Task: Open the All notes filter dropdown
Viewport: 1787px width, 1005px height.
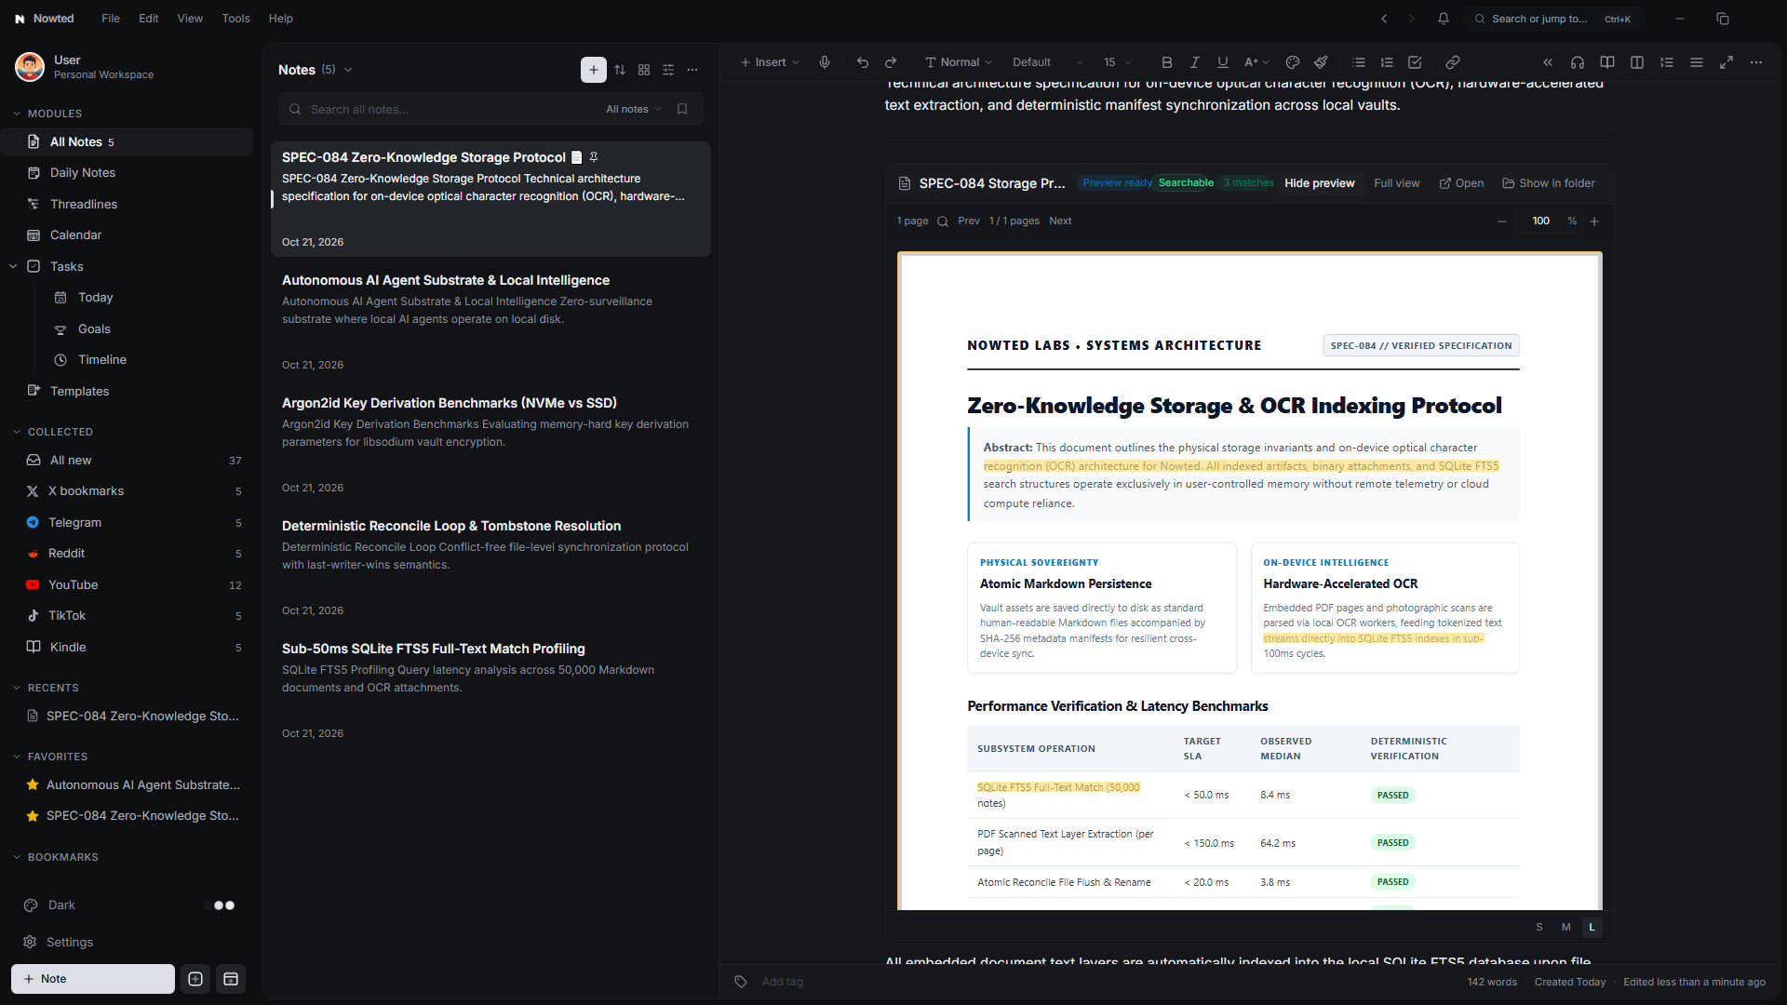Action: pyautogui.click(x=634, y=109)
